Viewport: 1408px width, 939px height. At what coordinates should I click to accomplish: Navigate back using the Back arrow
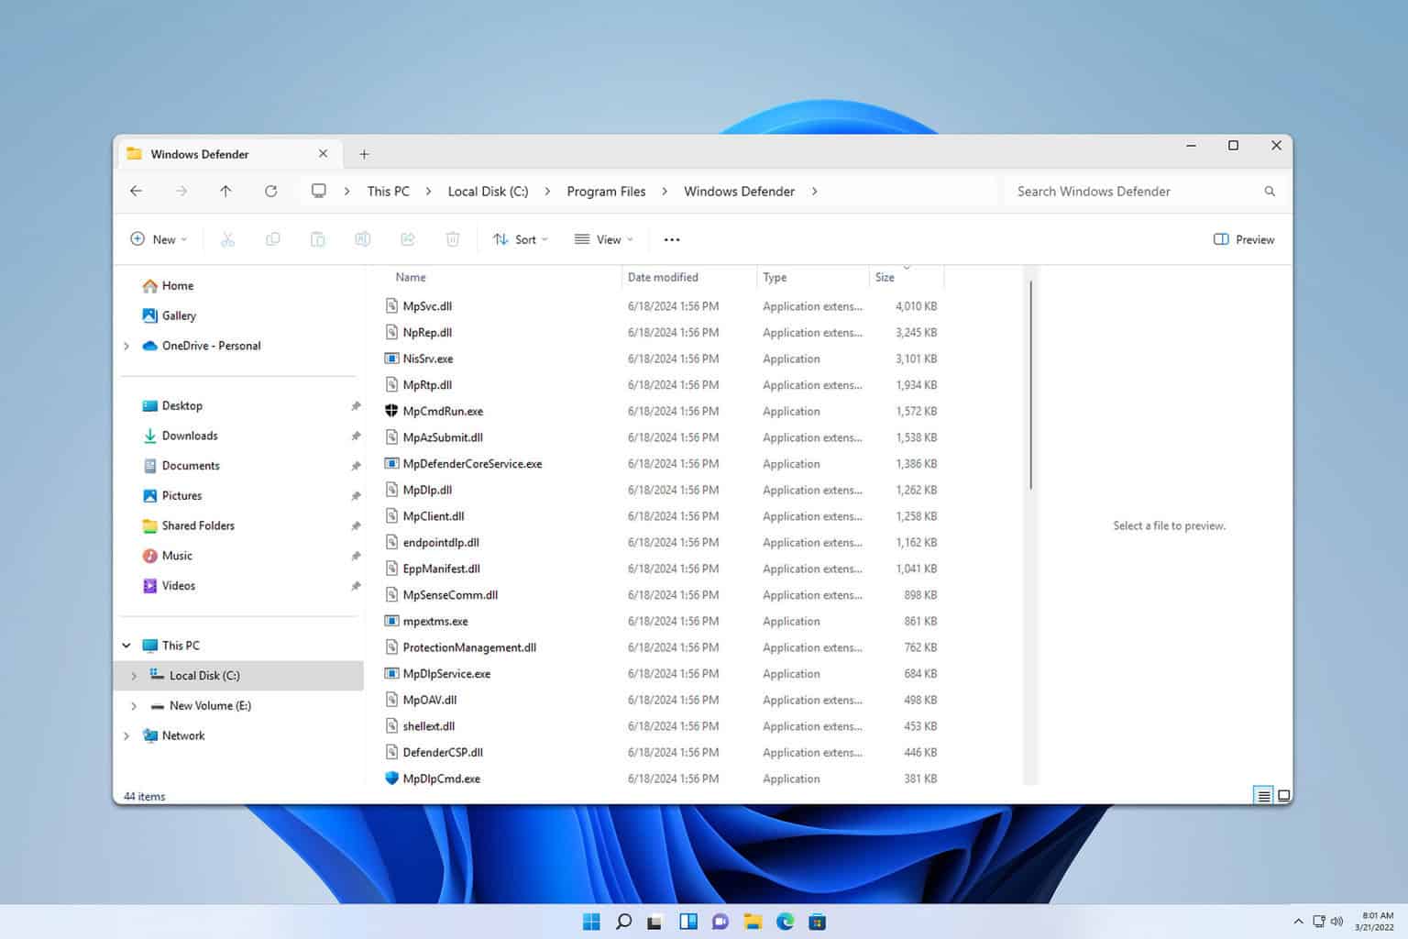tap(136, 191)
